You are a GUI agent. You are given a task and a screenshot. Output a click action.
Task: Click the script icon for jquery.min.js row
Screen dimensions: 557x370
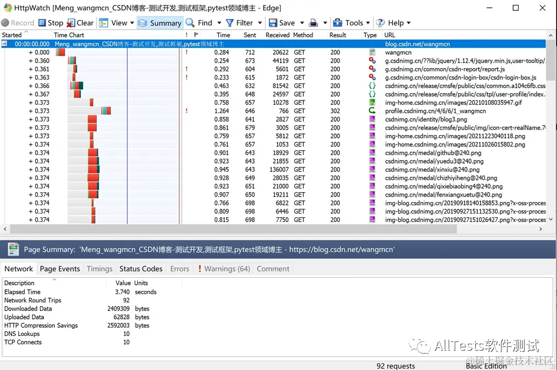pyautogui.click(x=372, y=61)
